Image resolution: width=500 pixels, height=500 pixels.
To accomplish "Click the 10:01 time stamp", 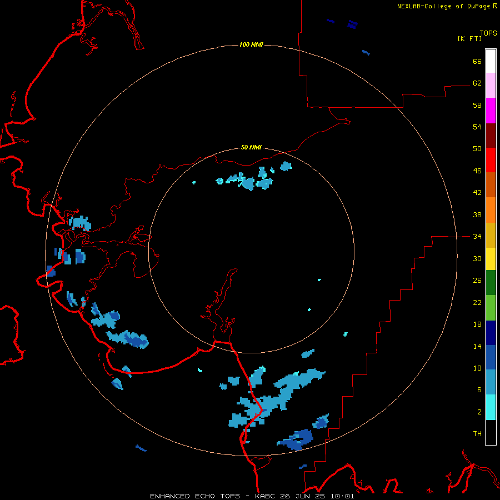I will (x=342, y=496).
